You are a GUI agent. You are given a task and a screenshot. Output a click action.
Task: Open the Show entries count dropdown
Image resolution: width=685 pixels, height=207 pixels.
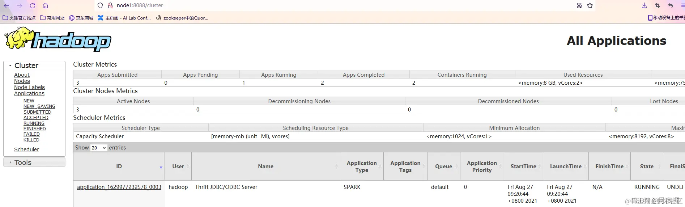pos(99,148)
